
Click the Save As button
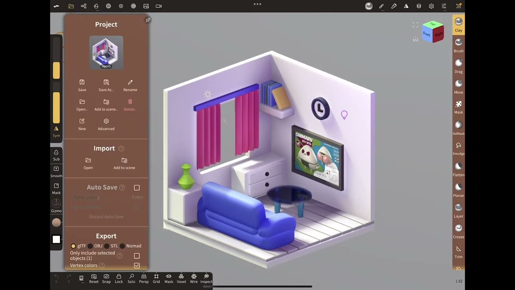[x=106, y=85]
